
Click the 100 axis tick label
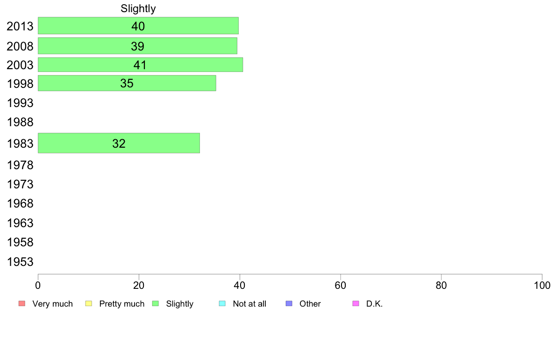click(x=542, y=286)
